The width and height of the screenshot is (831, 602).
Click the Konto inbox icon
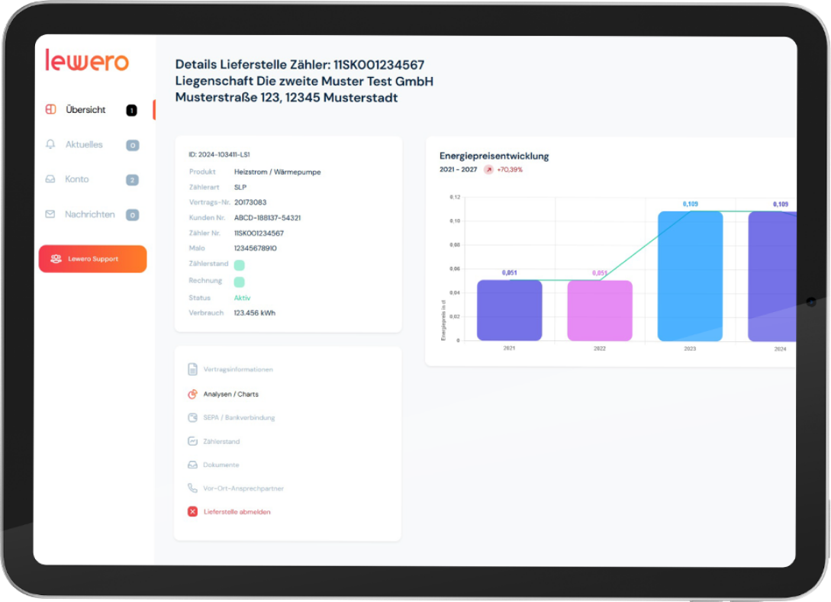tap(51, 179)
